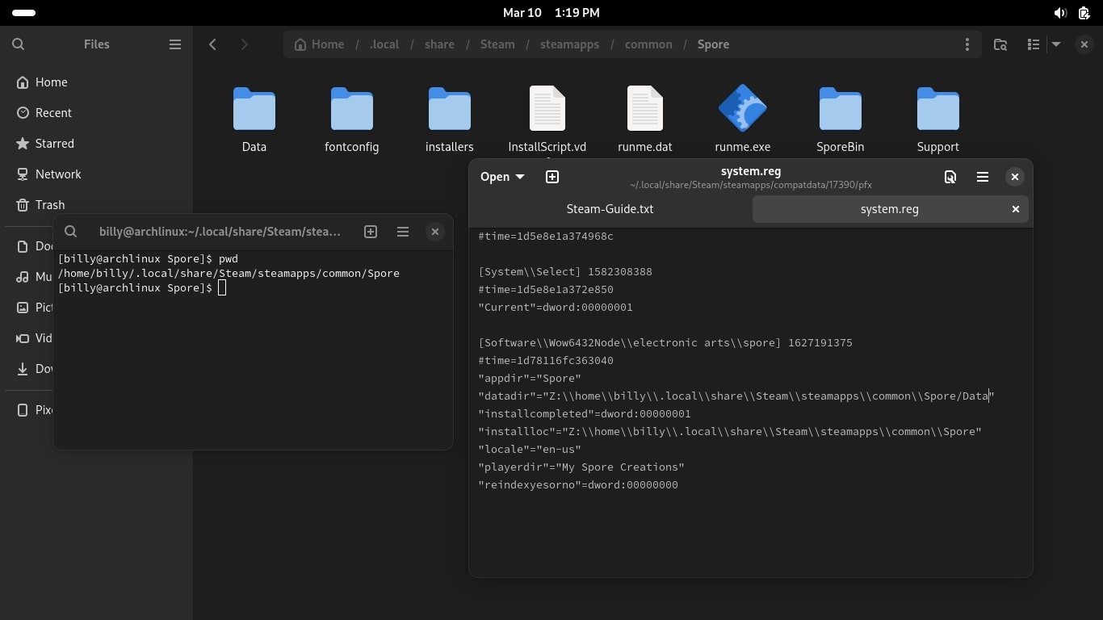
Task: Open Recent in the sidebar
Action: click(96, 113)
